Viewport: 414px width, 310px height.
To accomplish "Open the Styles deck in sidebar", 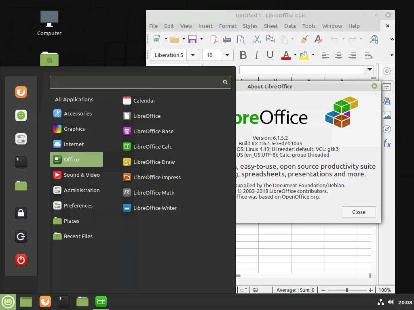I will (387, 101).
